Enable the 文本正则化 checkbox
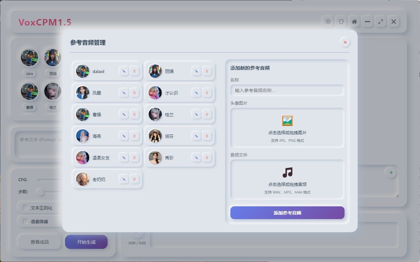The height and width of the screenshot is (262, 420). (25, 208)
